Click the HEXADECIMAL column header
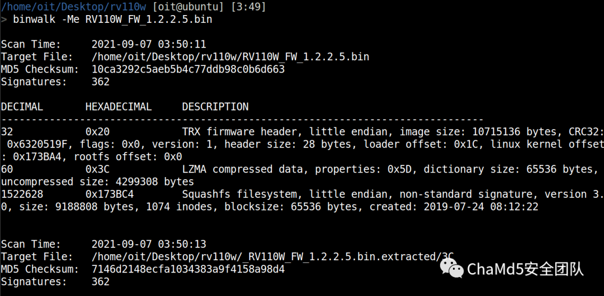Screen dimensions: 604x296 [119, 107]
